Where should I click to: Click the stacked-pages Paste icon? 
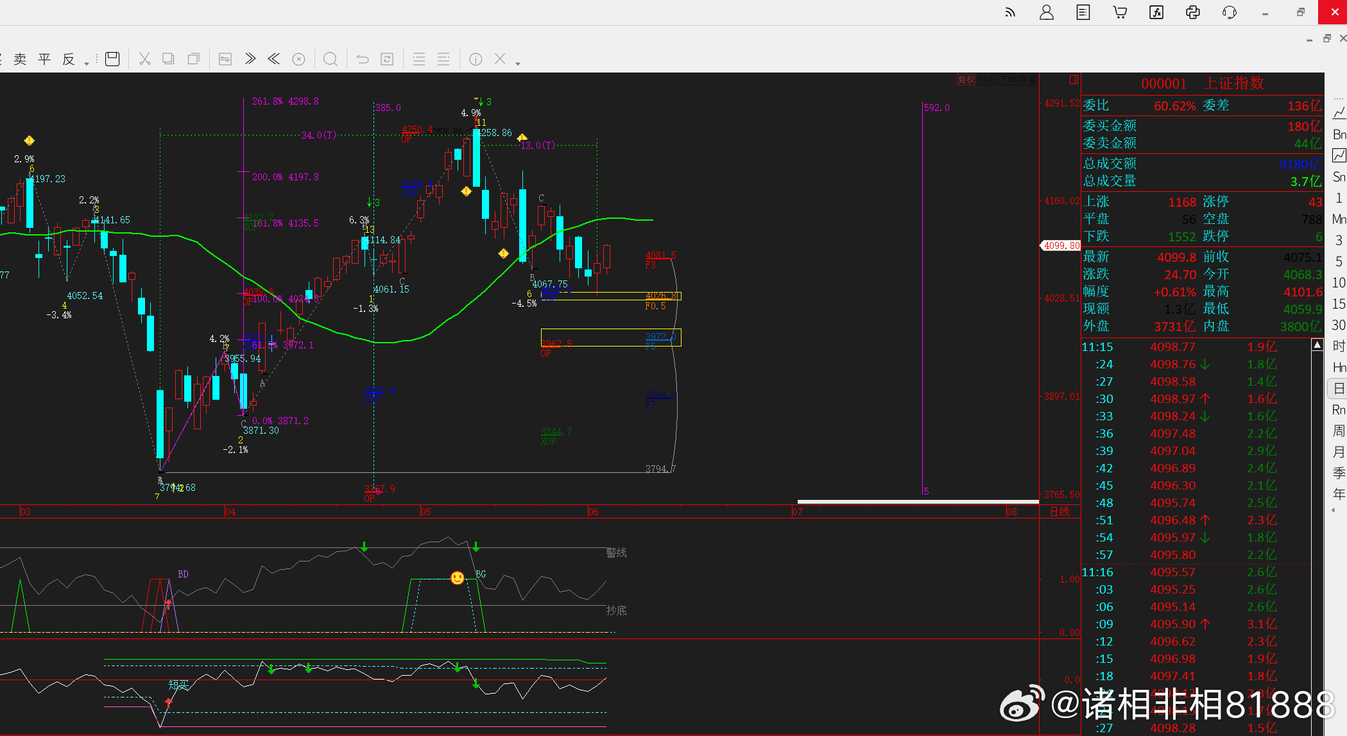pos(193,59)
